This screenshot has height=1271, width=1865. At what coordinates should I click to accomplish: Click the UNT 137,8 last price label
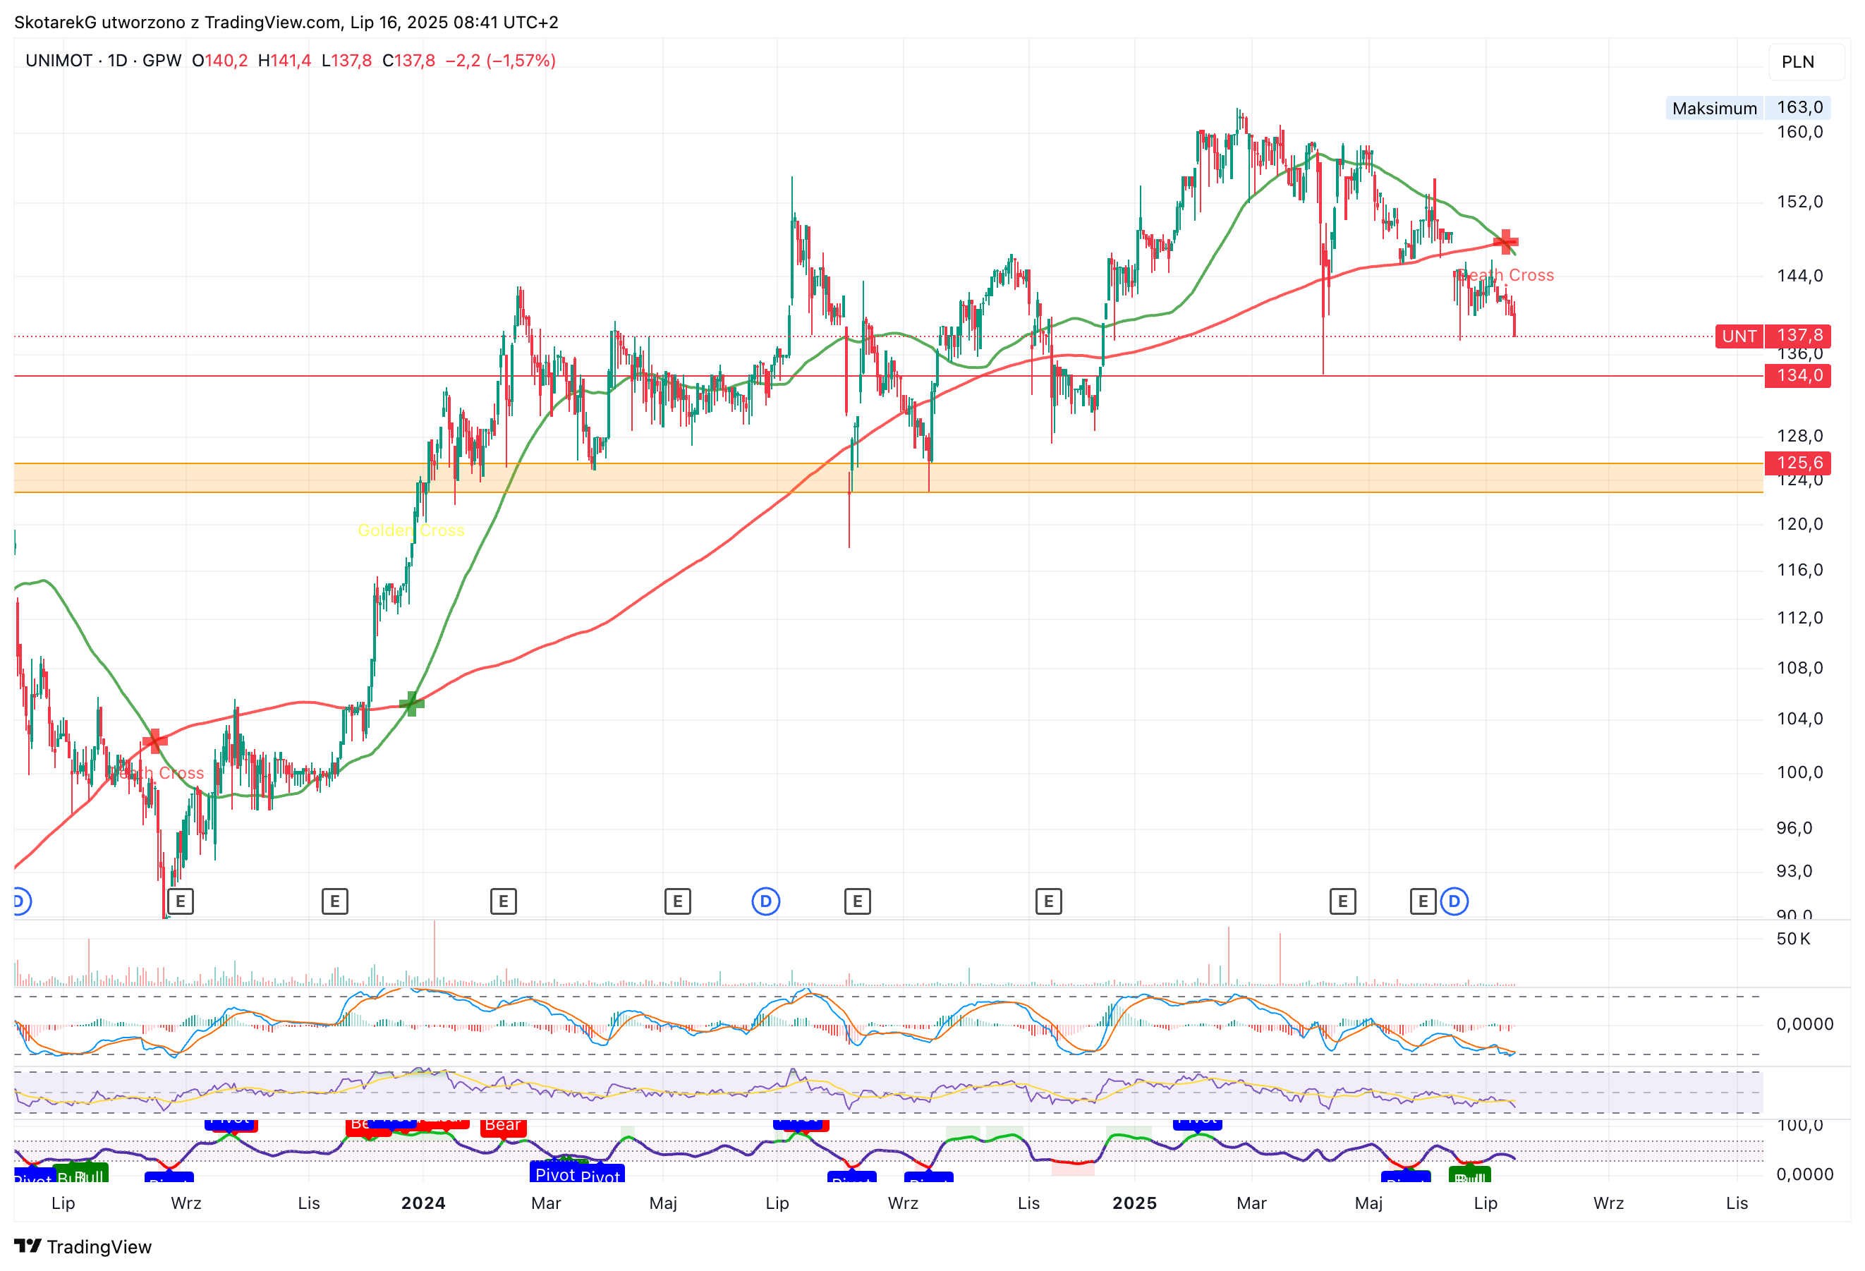(x=1773, y=336)
